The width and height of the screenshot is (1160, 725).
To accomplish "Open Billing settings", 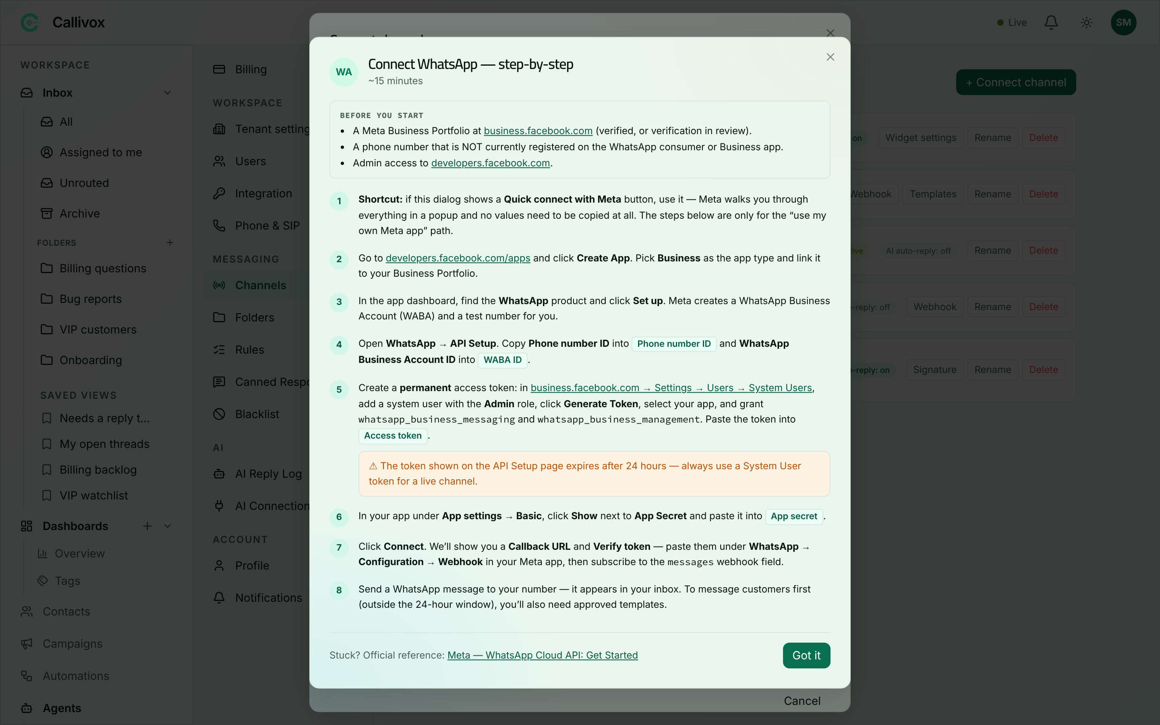I will (x=251, y=70).
